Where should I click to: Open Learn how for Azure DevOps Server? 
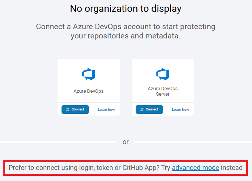pyautogui.click(x=180, y=110)
